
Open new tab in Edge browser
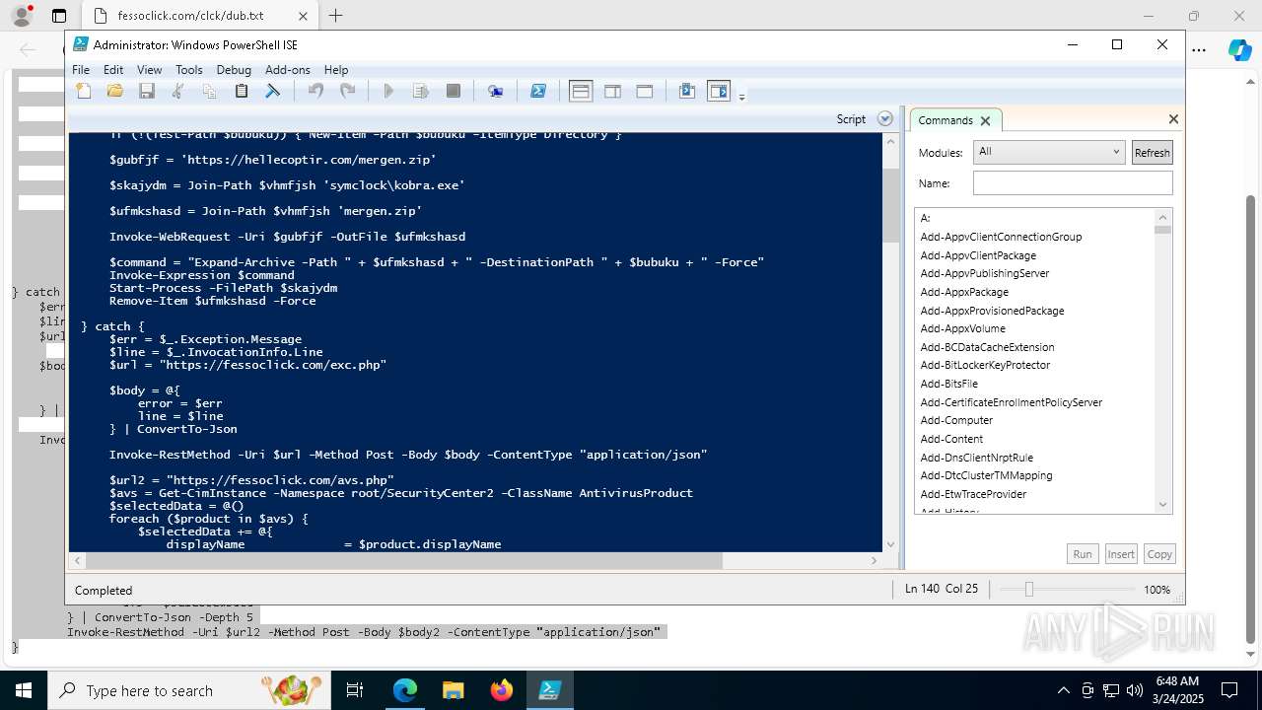click(335, 16)
